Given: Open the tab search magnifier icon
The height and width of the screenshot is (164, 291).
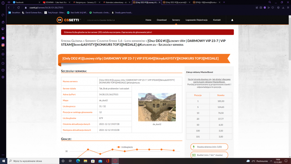Looking at the screenshot, I should pos(270,2).
